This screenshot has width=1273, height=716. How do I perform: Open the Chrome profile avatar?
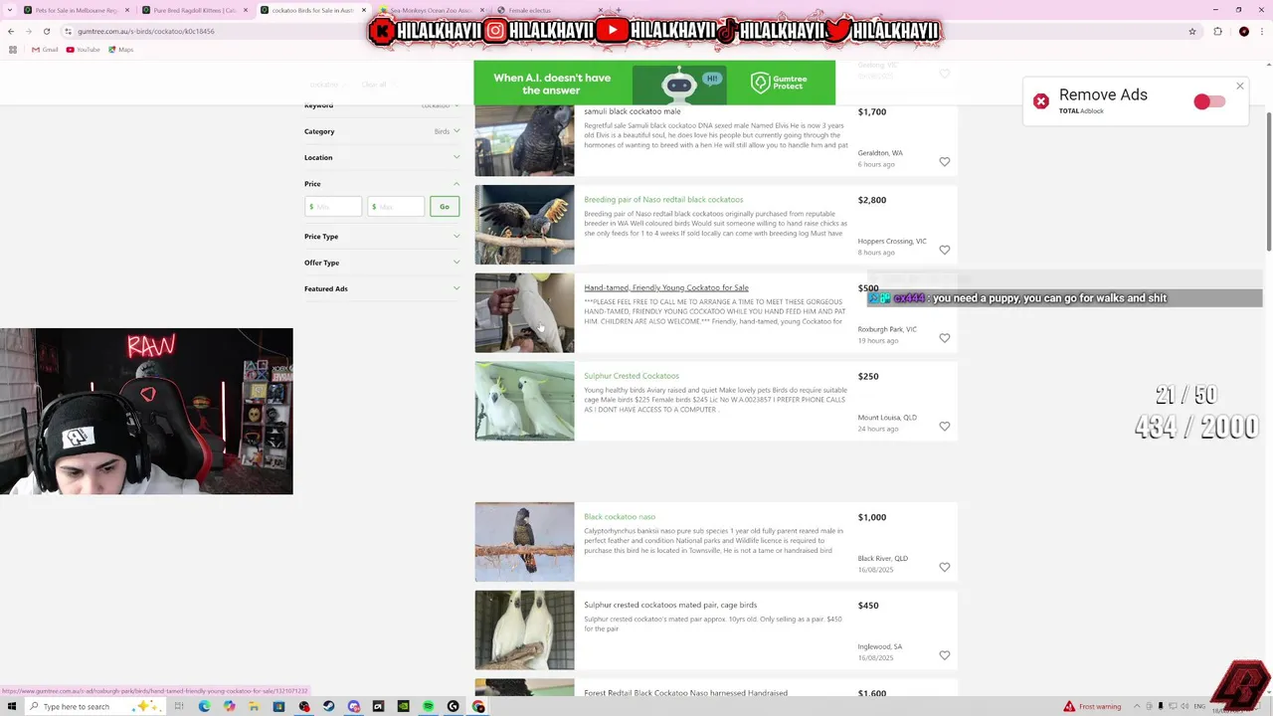coord(1243,31)
